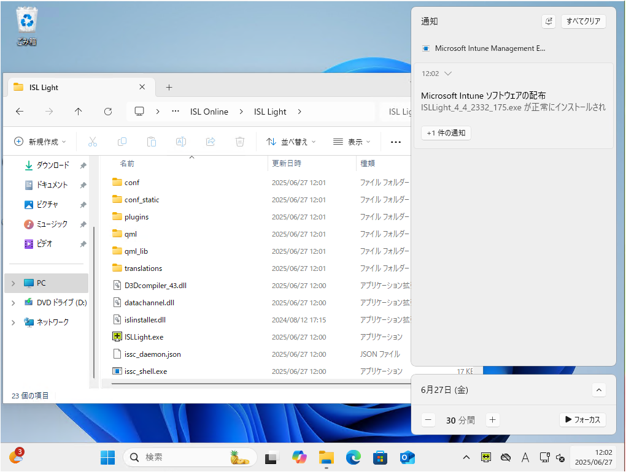Viewport: 626px width, 472px height.
Task: Open Outlook from the taskbar
Action: click(x=408, y=457)
